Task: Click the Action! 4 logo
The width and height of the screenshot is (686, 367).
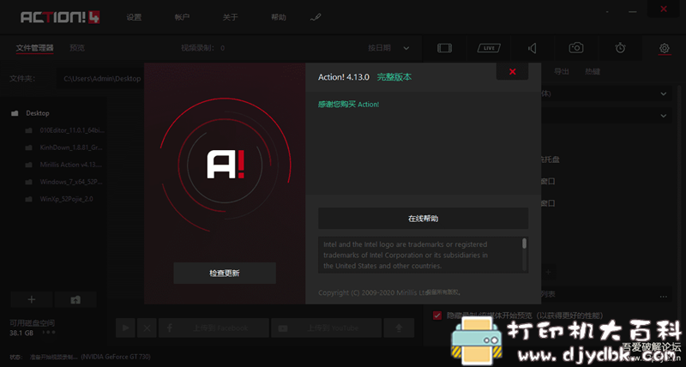Action: pos(60,17)
